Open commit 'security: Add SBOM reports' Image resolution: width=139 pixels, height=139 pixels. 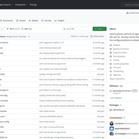click(x=51, y=117)
